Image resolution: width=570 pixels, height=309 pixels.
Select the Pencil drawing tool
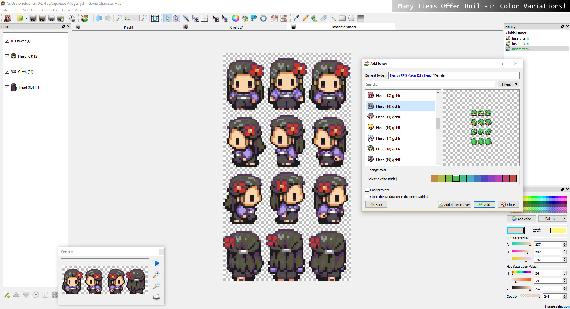point(305,18)
